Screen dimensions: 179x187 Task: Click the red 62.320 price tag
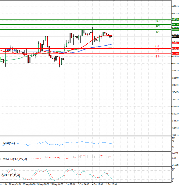click(175, 43)
